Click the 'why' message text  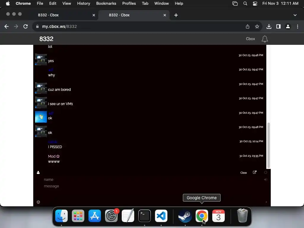click(51, 75)
